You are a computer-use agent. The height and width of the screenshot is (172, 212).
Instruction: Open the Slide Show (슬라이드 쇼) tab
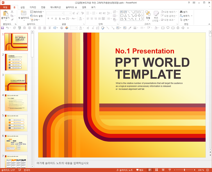[71, 7]
